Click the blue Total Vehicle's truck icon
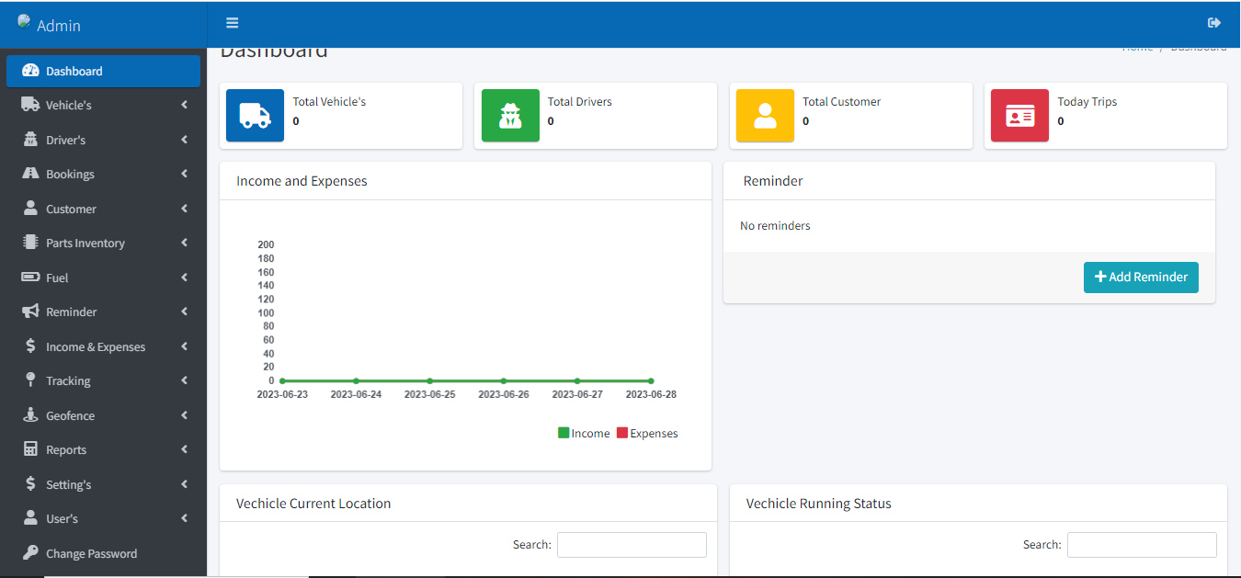The height and width of the screenshot is (578, 1241). pyautogui.click(x=255, y=115)
